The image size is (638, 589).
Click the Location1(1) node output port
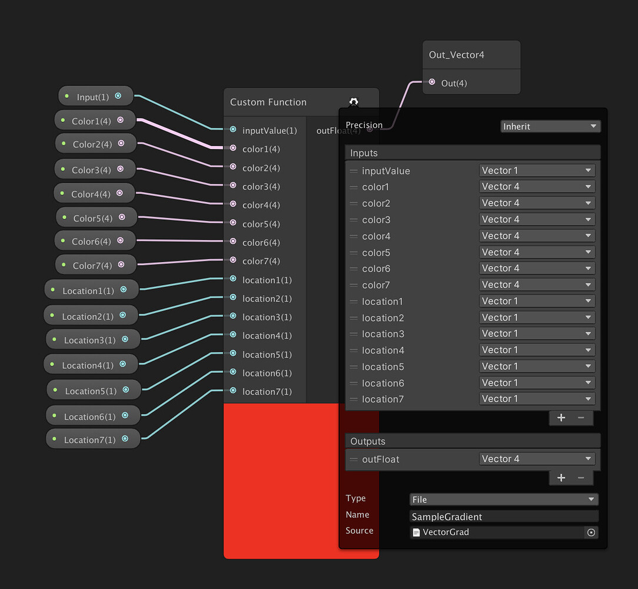click(124, 289)
